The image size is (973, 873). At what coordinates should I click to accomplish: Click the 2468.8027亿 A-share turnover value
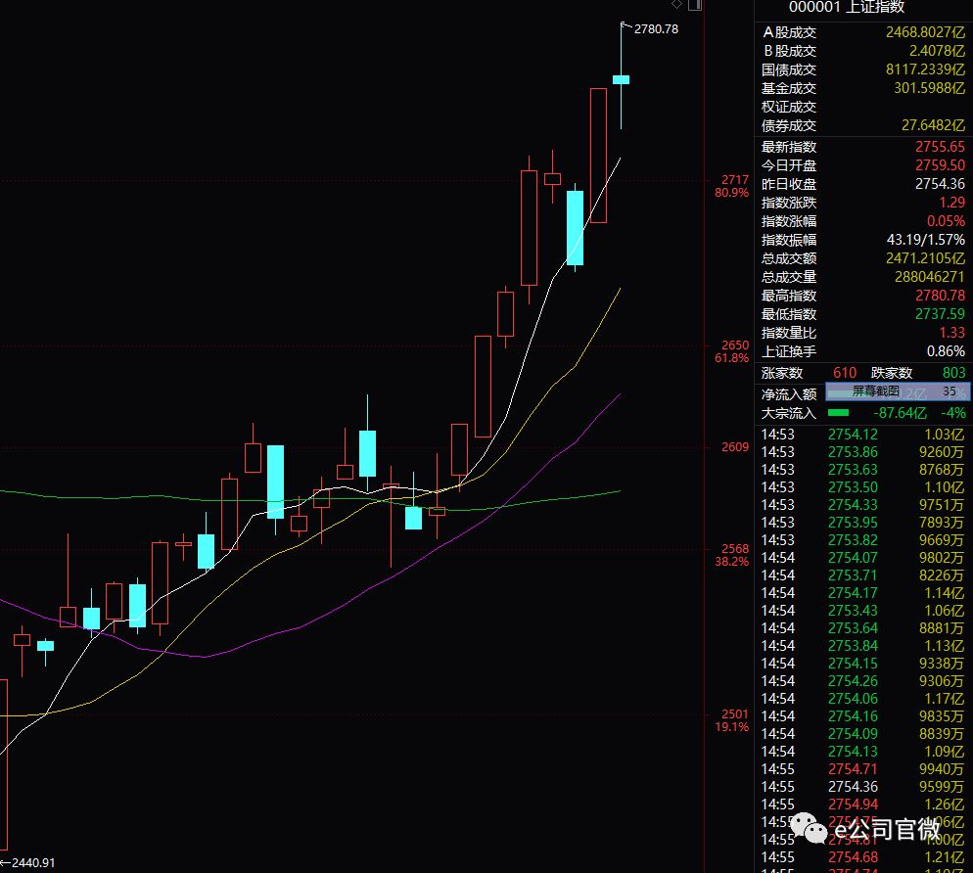(x=925, y=32)
